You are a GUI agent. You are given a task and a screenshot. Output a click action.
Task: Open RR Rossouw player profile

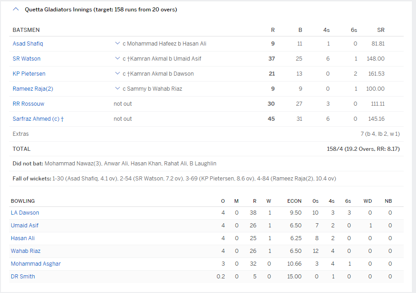click(29, 104)
